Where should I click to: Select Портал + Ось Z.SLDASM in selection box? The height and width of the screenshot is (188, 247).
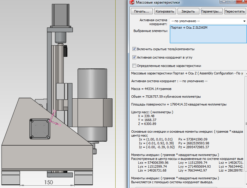click(189, 28)
